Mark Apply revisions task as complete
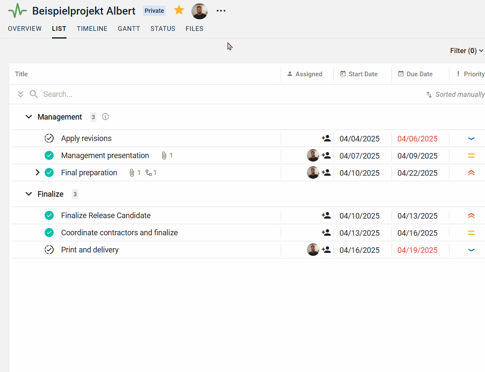This screenshot has height=372, width=485. tap(49, 138)
